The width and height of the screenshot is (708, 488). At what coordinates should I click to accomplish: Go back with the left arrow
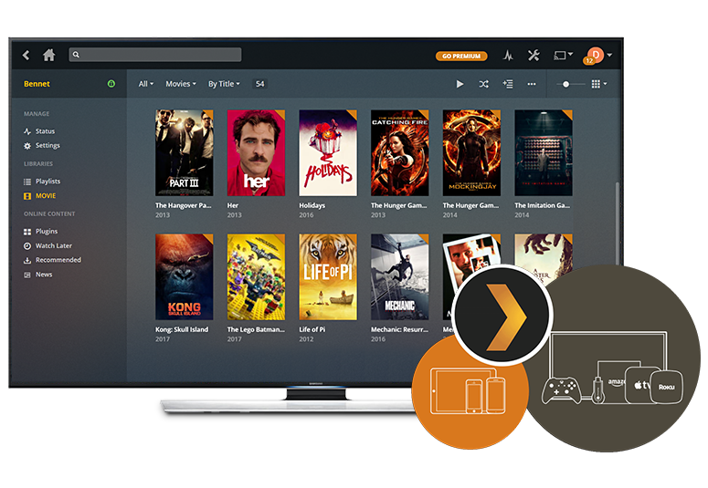pos(26,55)
